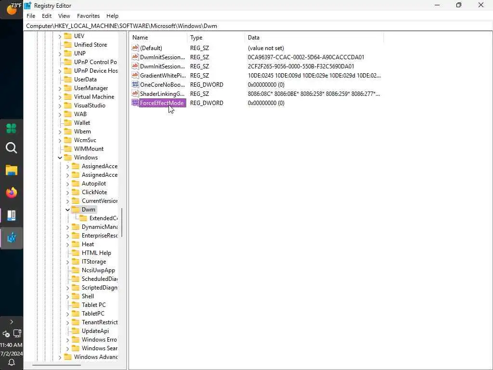Click the registry path address bar
Viewport: 493px width, 370px height.
click(x=258, y=26)
